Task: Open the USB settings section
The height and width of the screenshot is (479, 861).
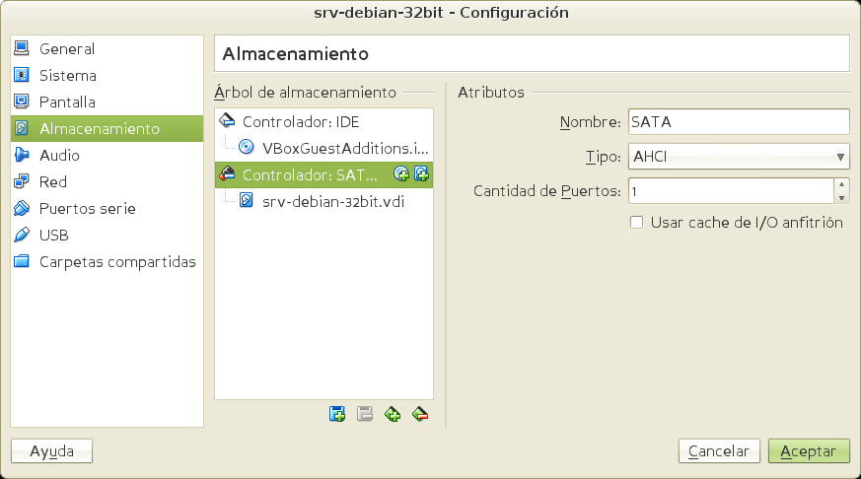Action: (x=53, y=236)
